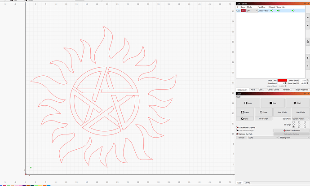Click the Save GCode button
310x186 pixels.
click(282, 112)
